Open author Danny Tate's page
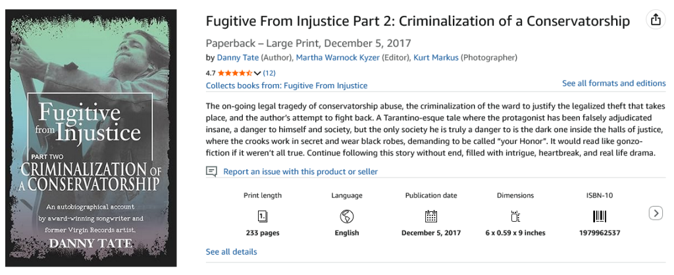674x275 pixels. (x=236, y=58)
